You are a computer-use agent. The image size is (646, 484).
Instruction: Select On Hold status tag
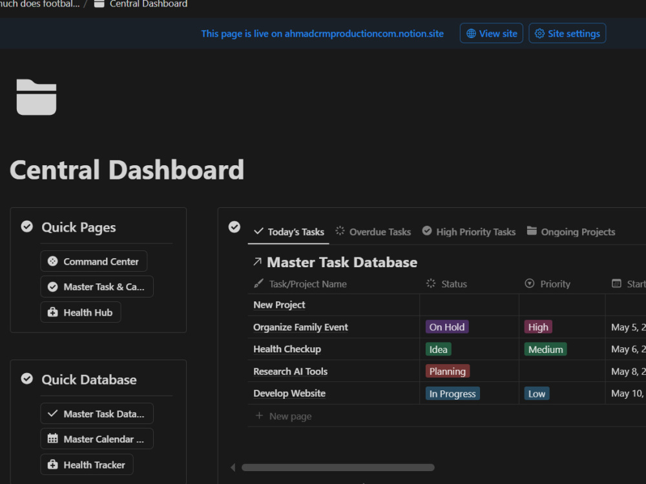(447, 327)
